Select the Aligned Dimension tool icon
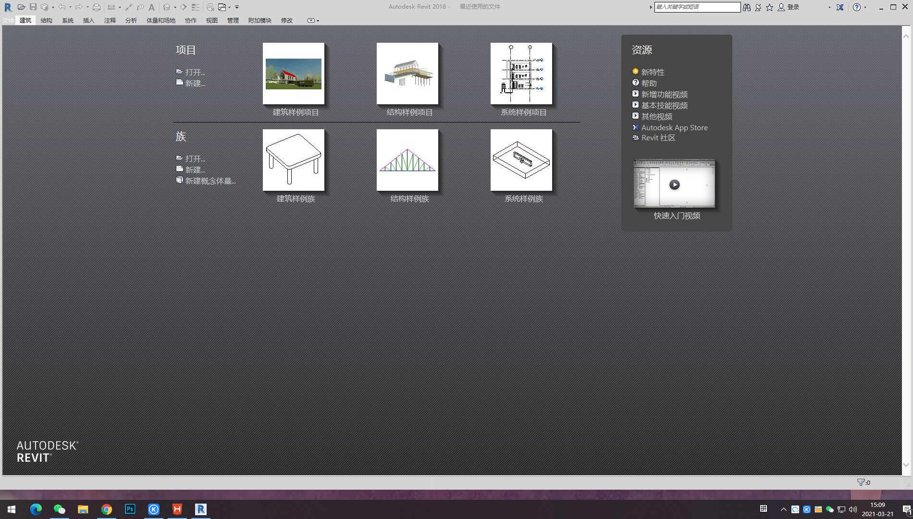The image size is (913, 519). [x=129, y=7]
